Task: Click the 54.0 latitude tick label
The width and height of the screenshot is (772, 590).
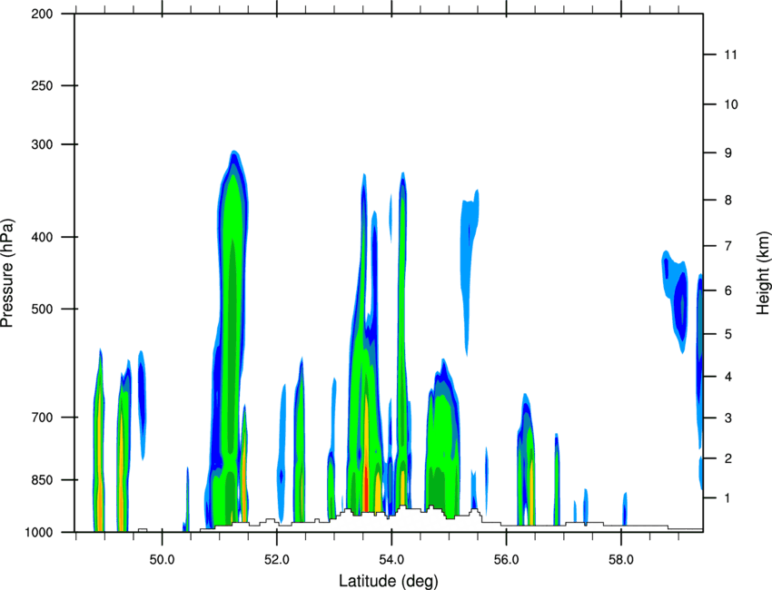Action: coord(391,559)
